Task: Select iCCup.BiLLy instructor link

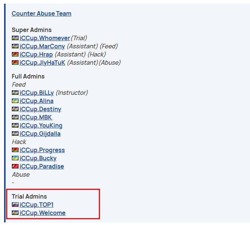Action: [x=37, y=93]
